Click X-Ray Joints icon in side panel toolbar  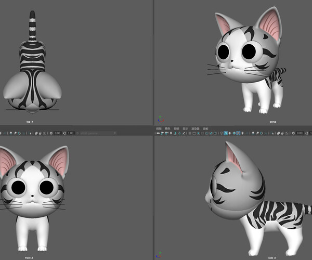(x=287, y=133)
